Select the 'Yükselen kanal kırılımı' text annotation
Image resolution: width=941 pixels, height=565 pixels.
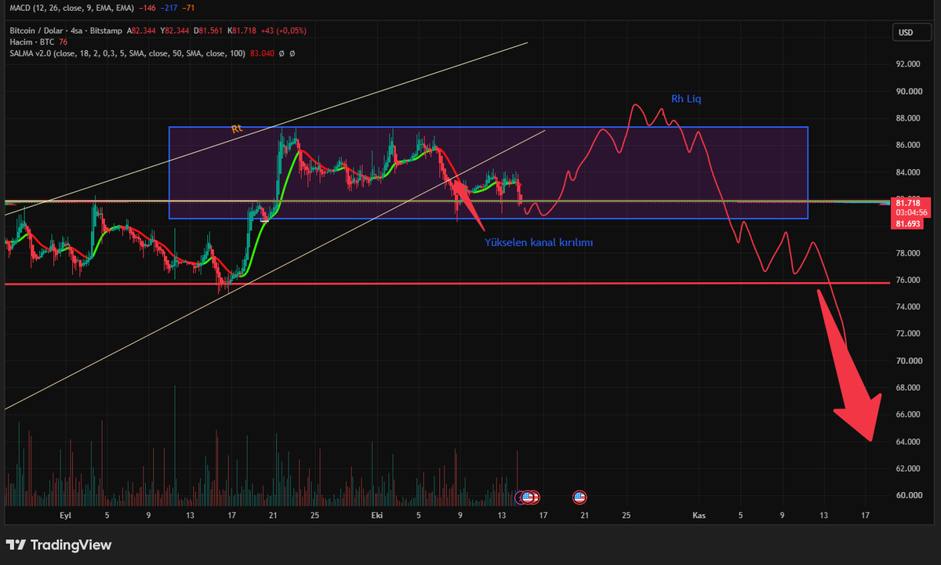click(540, 243)
